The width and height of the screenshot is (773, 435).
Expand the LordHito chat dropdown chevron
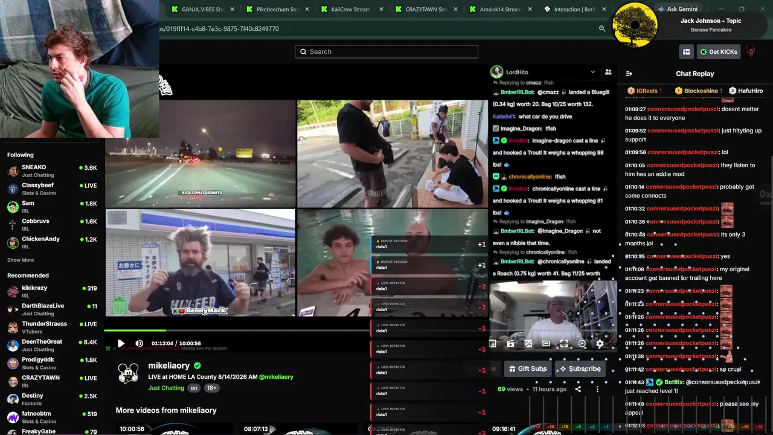(592, 72)
